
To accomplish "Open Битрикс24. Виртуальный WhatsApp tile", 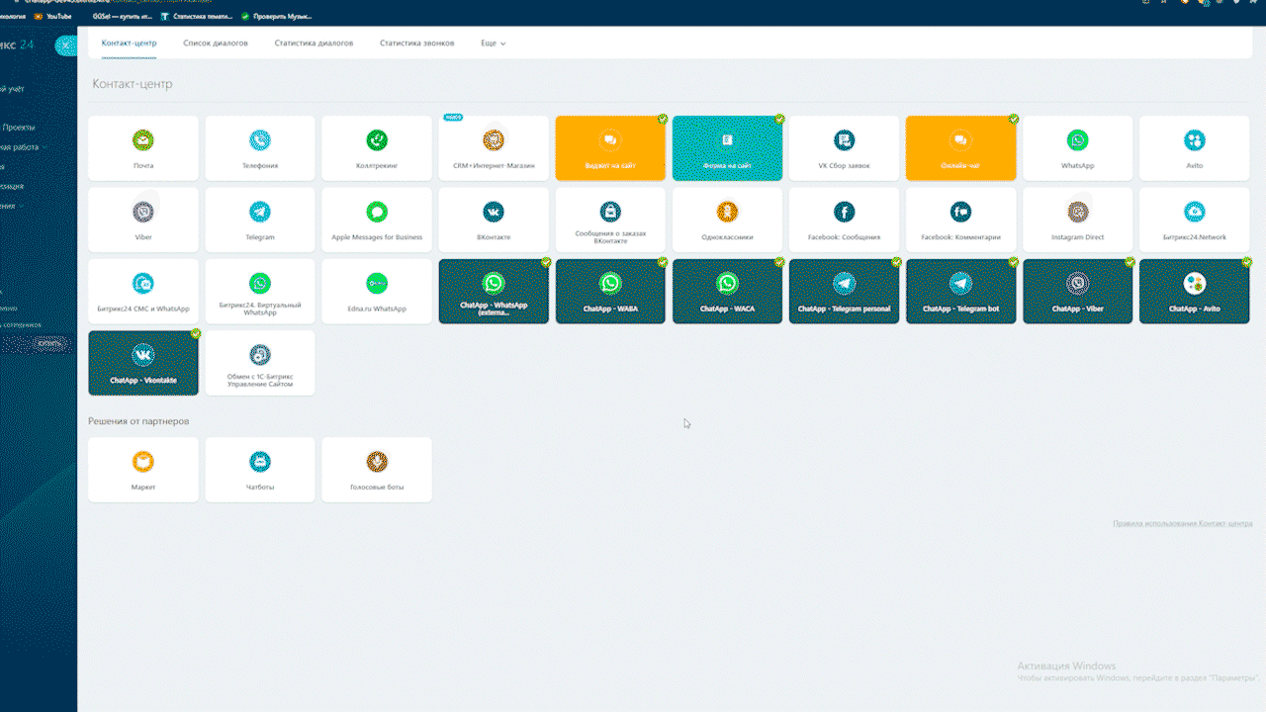I will pyautogui.click(x=260, y=292).
